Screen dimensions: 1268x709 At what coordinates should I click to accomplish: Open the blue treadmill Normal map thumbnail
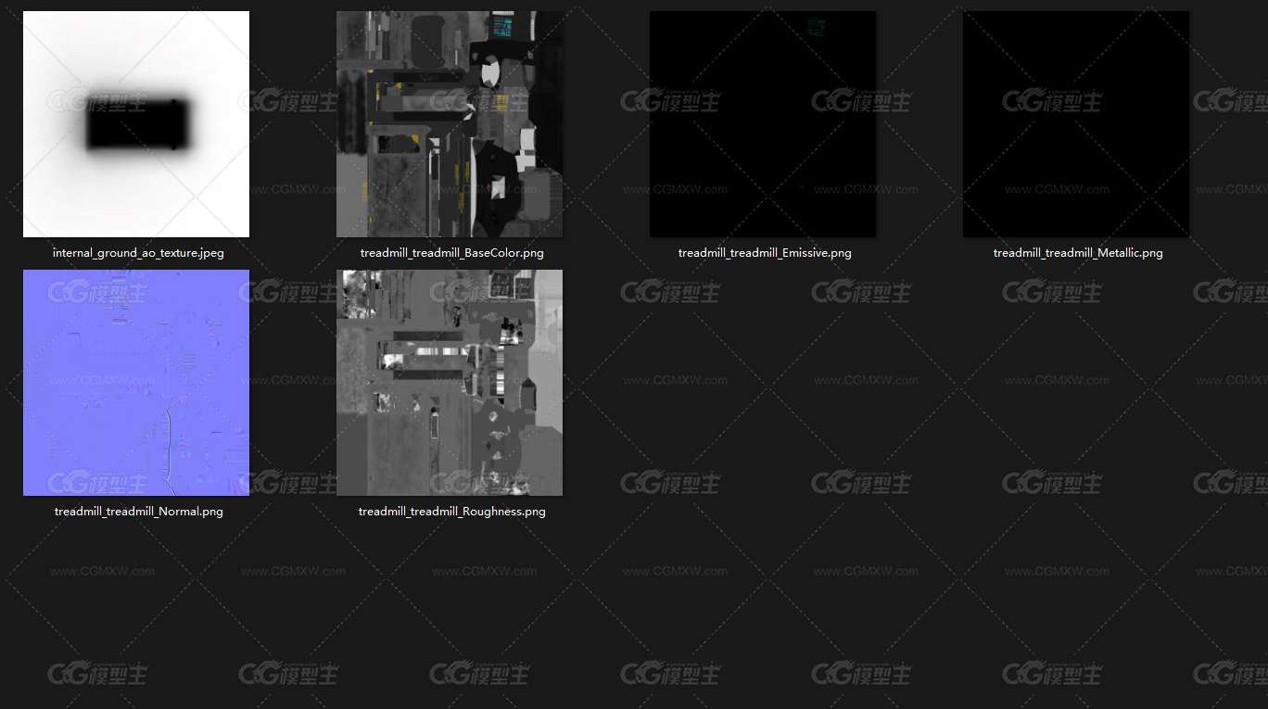pyautogui.click(x=136, y=383)
